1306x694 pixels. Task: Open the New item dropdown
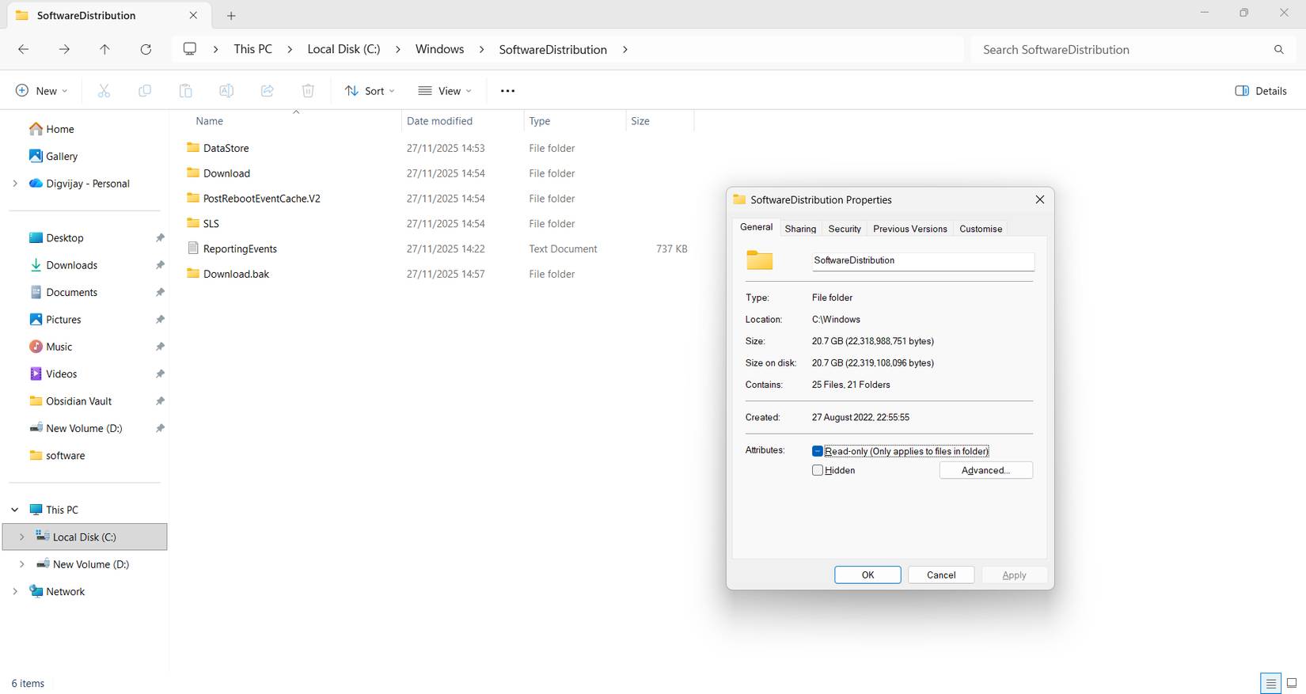click(42, 91)
